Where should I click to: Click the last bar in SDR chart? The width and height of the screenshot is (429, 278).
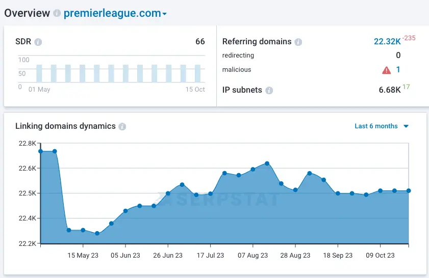(x=197, y=73)
